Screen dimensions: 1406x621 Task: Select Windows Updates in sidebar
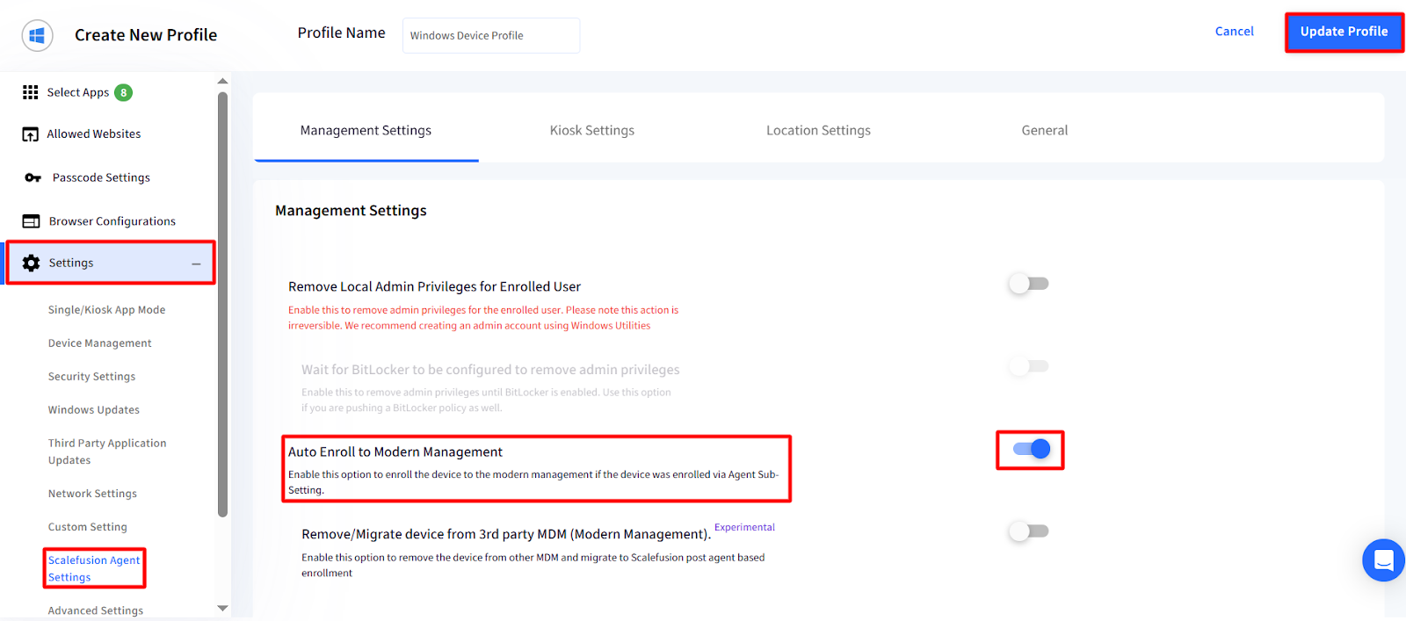click(93, 410)
